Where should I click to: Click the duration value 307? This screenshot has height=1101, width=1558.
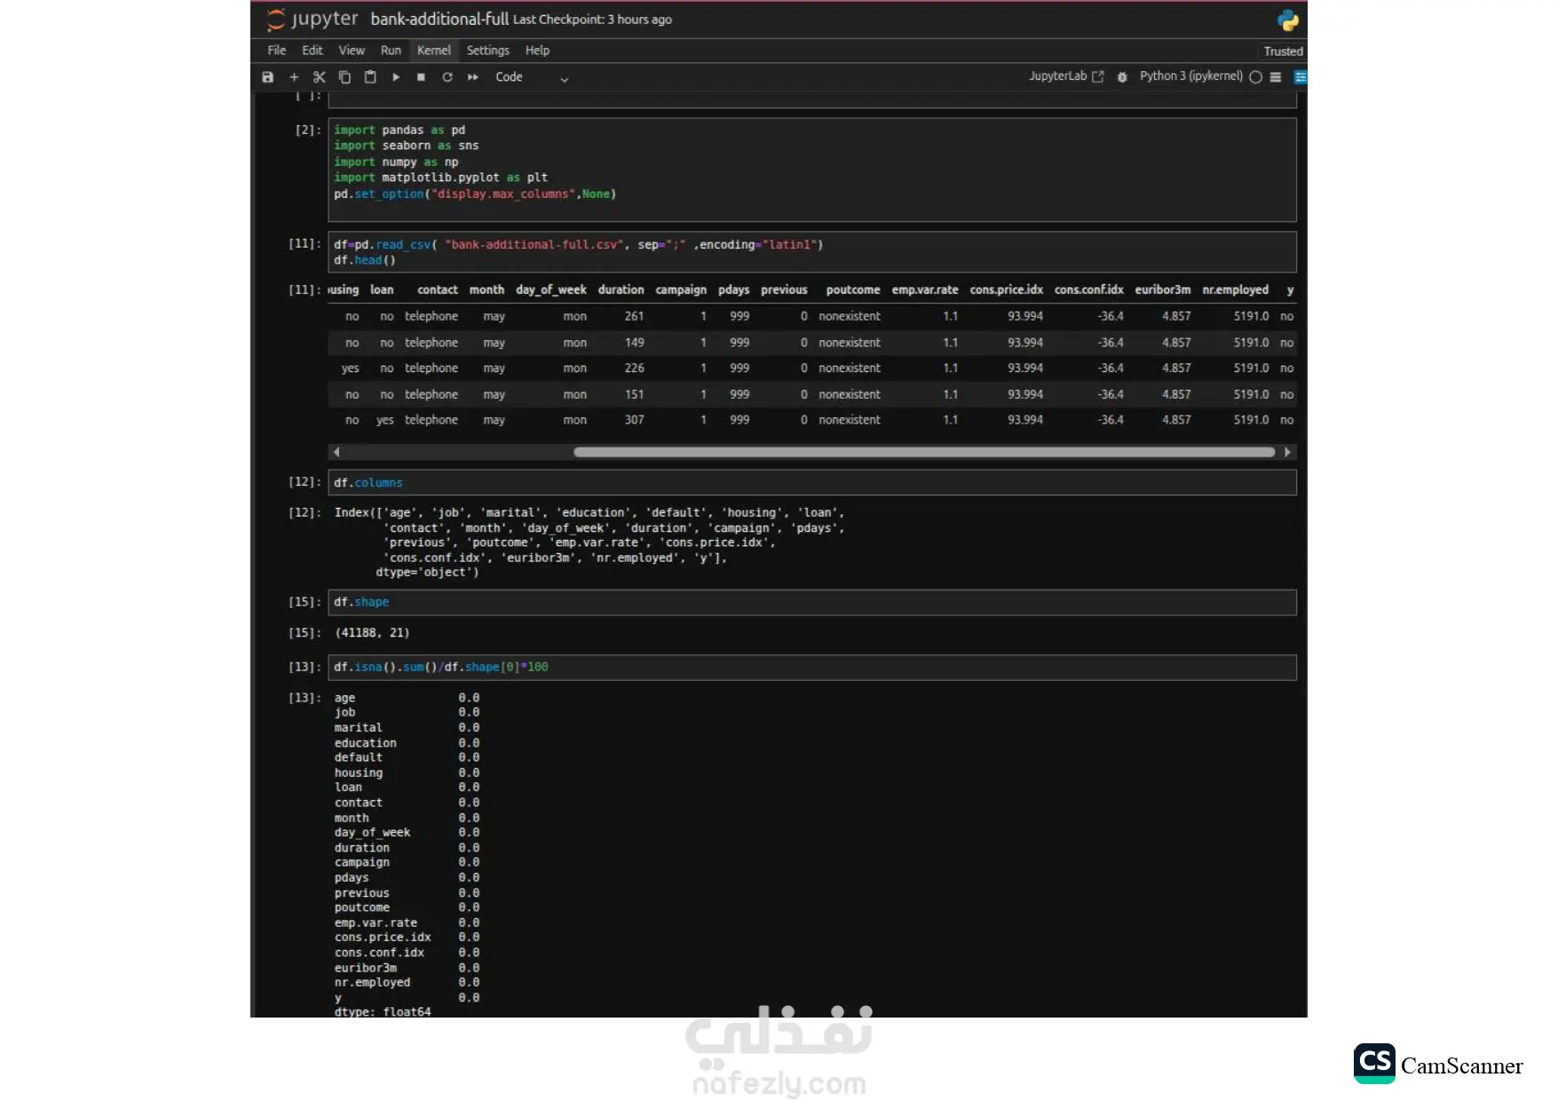634,420
